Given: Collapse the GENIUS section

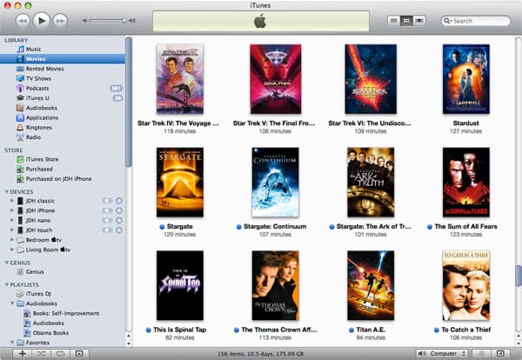Looking at the screenshot, I should (x=7, y=263).
